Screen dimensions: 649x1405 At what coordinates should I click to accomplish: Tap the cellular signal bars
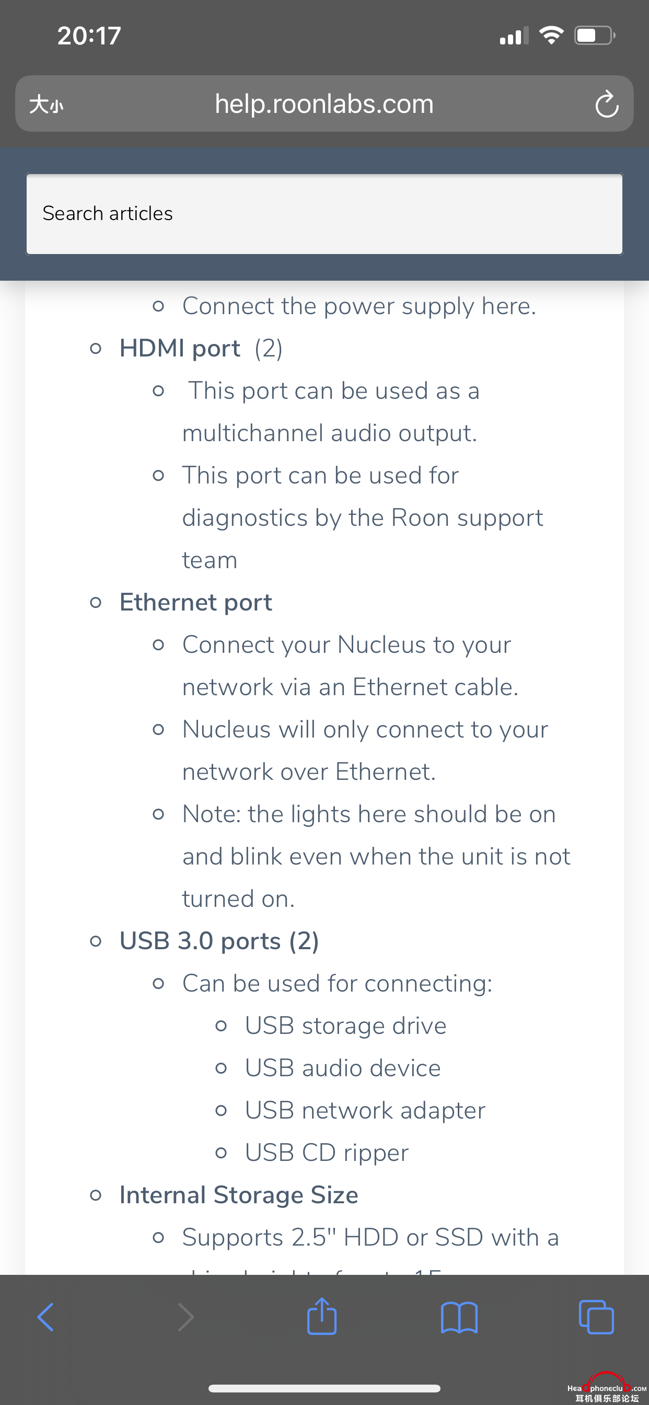coord(514,36)
